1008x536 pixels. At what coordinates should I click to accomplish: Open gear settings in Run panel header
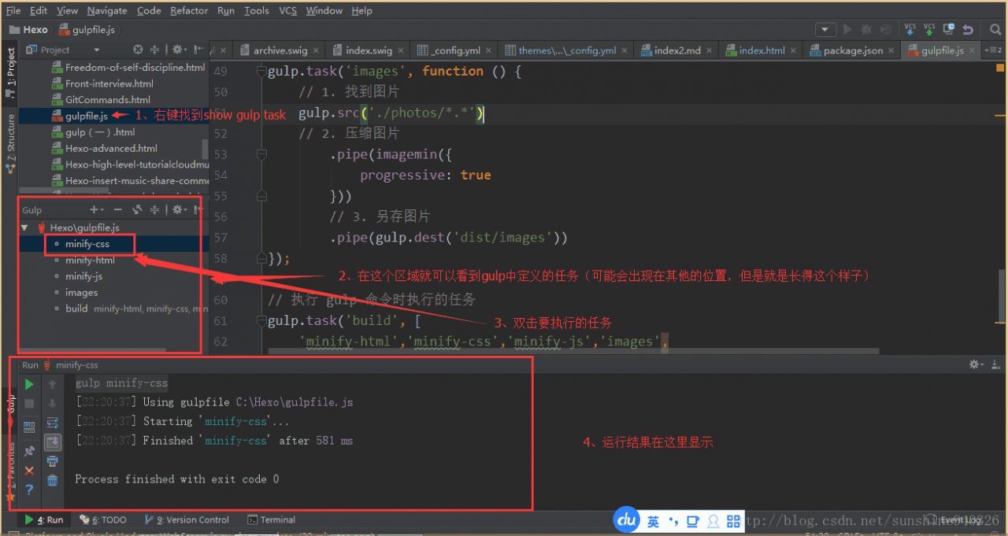pyautogui.click(x=976, y=364)
